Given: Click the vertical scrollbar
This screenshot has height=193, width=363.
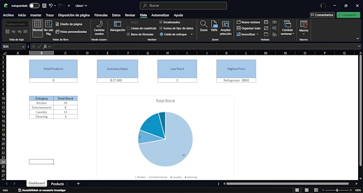Looking at the screenshot, I should tap(360, 110).
